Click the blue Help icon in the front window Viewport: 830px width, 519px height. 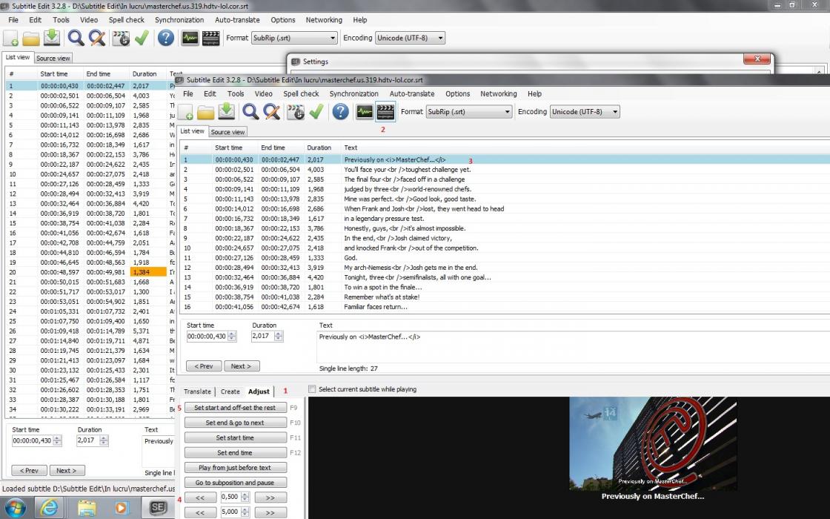pyautogui.click(x=340, y=112)
